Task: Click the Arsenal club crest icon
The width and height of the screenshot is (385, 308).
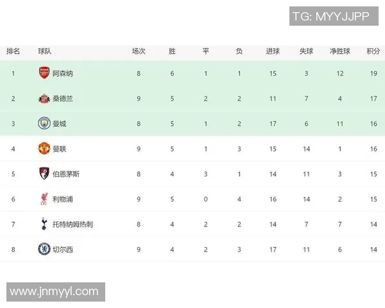Action: (44, 73)
